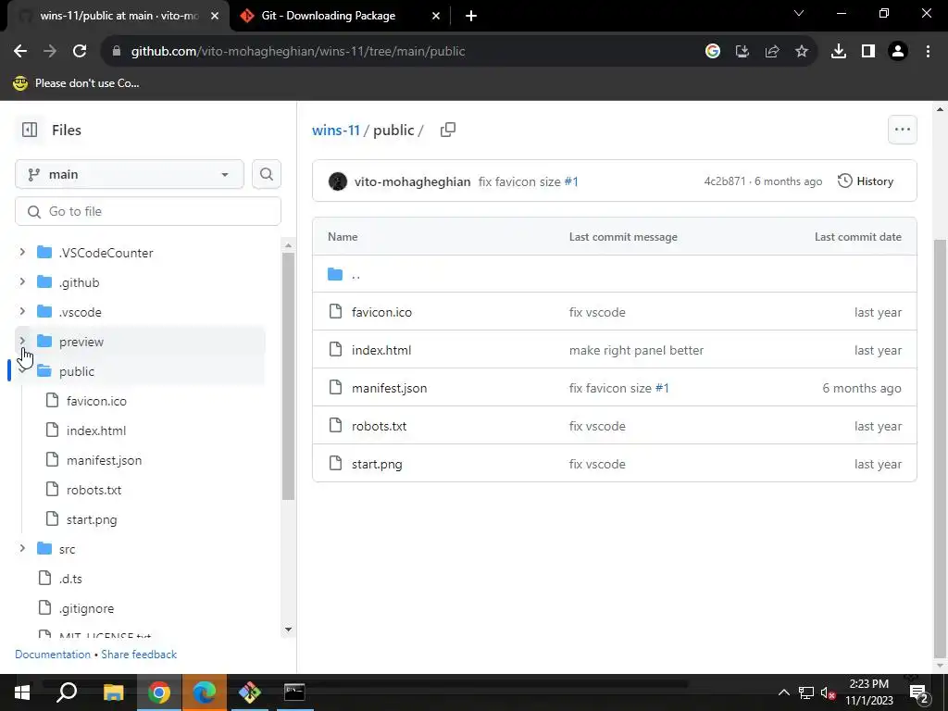The image size is (948, 711).
Task: Collapse the file tree side panel icon
Action: point(30,130)
